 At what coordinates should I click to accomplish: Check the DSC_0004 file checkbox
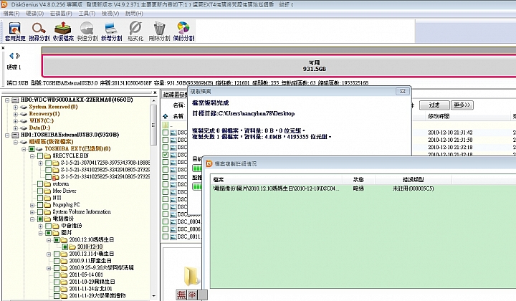(x=166, y=221)
